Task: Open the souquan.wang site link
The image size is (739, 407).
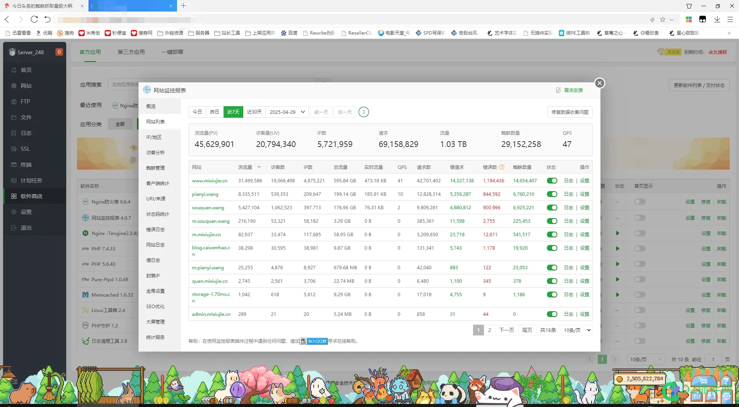Action: (208, 208)
